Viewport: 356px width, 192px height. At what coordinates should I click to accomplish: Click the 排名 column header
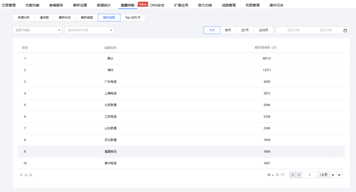(x=25, y=48)
